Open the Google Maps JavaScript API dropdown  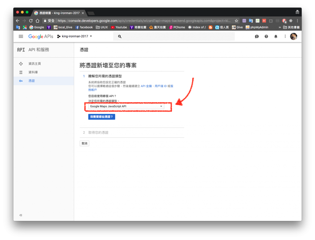pyautogui.click(x=126, y=106)
